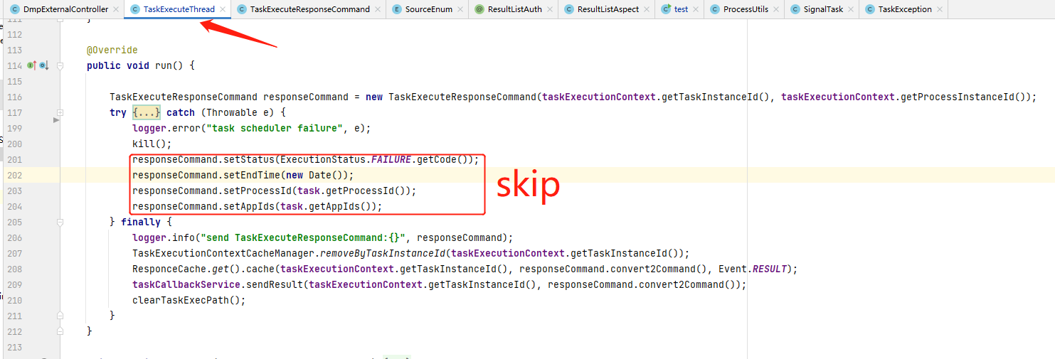Click the @Override annotation text
The height and width of the screenshot is (359, 1055).
pyautogui.click(x=112, y=50)
